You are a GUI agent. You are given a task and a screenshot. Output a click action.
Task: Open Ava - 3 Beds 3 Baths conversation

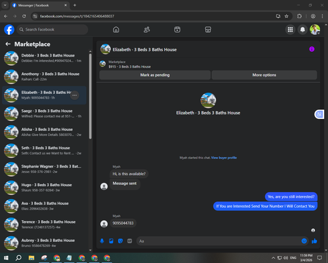click(45, 206)
